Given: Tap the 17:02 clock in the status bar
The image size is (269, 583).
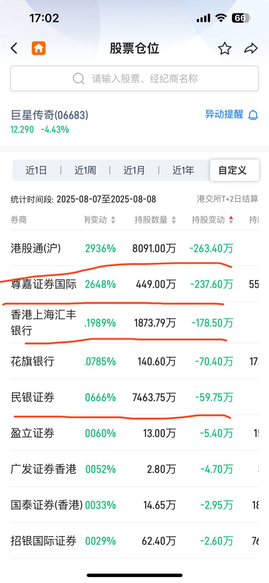Looking at the screenshot, I should pos(44,18).
